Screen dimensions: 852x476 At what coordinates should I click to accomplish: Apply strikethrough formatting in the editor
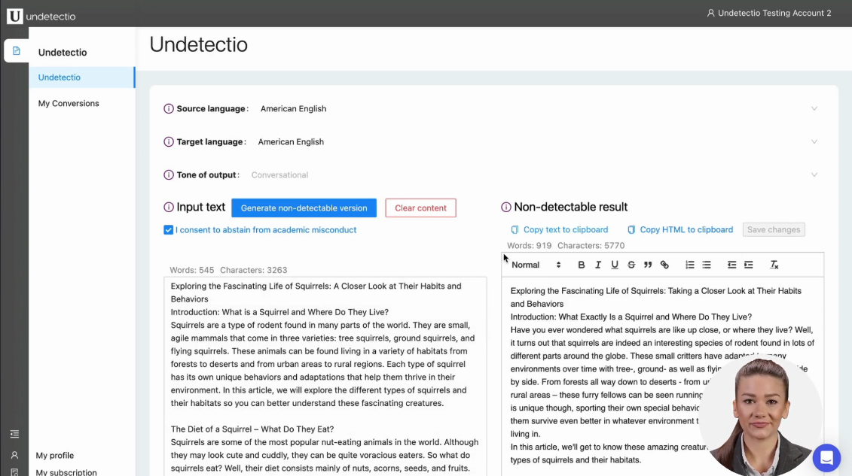631,265
